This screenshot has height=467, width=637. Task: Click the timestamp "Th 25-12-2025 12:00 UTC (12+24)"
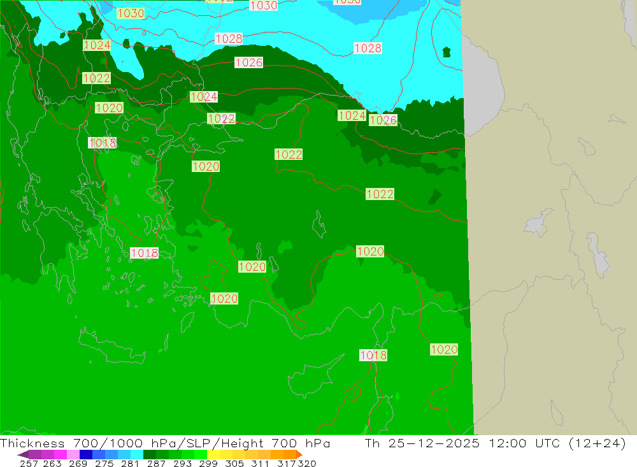495,443
